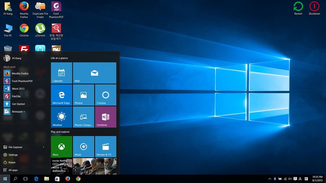Screen dimensions: 326x183
Task: Launch Chrome from the taskbar
Action: (78, 179)
